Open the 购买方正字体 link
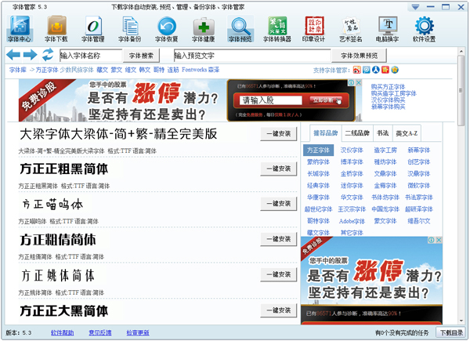Viewport: 470px width, 341px height. 388,87
